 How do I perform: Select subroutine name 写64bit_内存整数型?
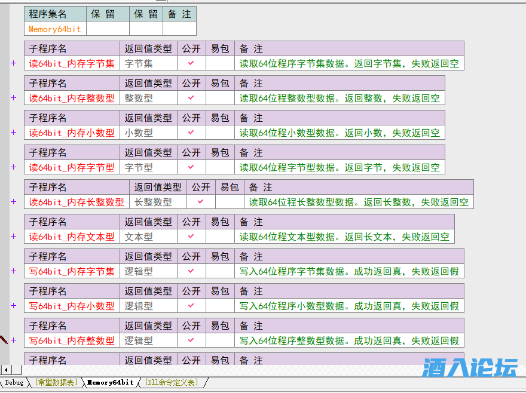(x=72, y=340)
